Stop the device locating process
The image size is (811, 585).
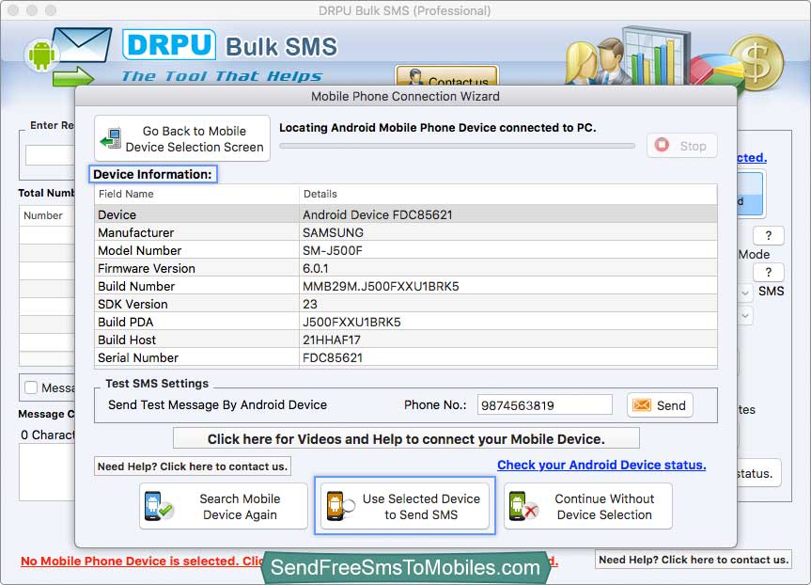point(681,146)
